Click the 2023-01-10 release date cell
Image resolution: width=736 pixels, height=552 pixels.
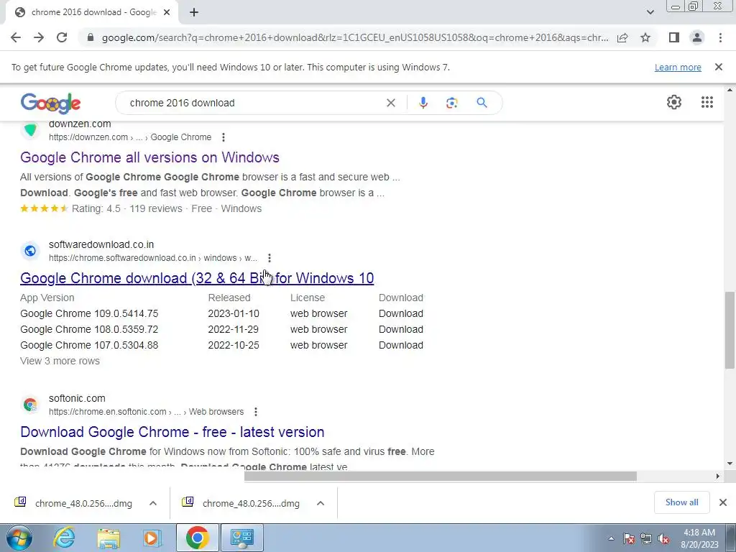coord(234,313)
